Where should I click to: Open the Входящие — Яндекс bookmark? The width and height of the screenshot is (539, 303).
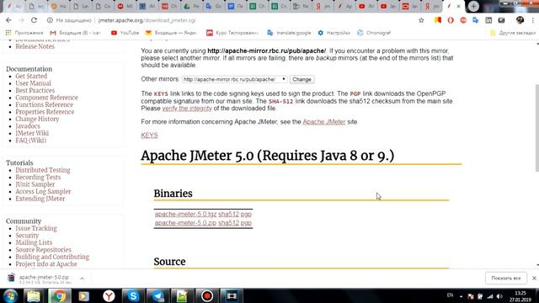(x=171, y=33)
